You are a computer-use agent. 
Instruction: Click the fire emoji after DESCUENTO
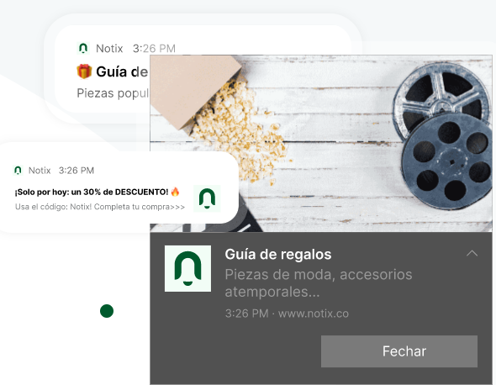coord(175,192)
